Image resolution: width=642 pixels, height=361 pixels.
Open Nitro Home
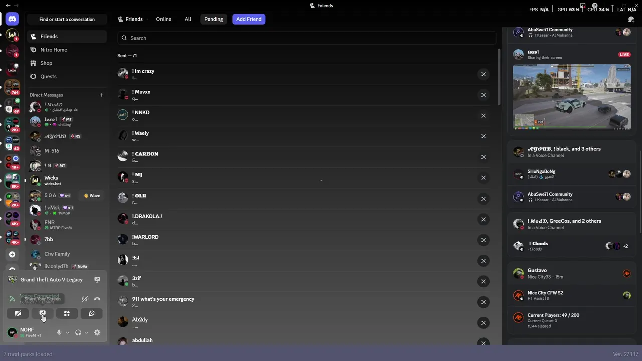point(67,50)
